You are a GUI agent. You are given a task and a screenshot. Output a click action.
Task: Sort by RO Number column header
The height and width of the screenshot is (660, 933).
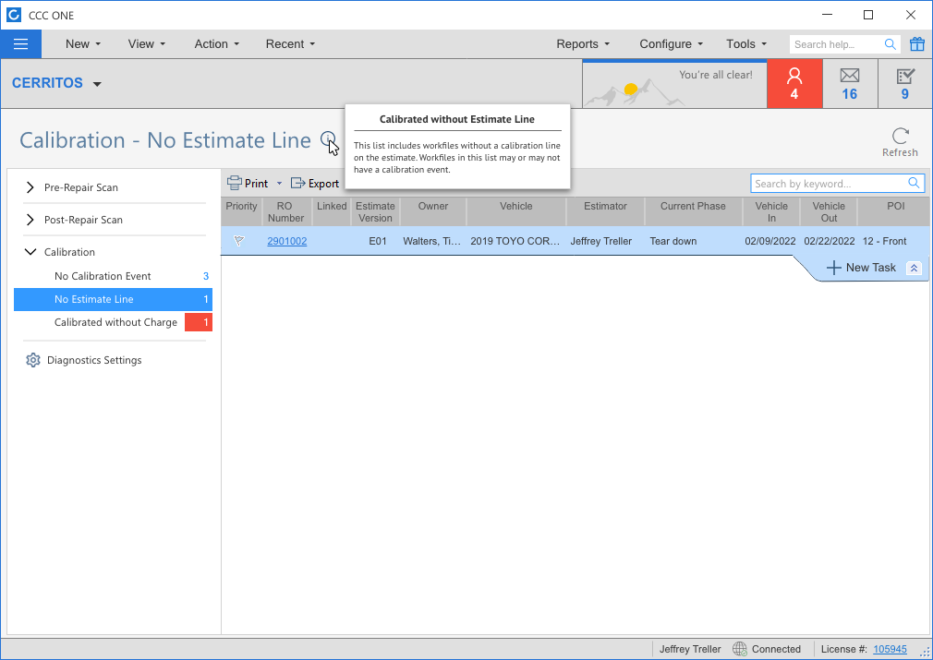(x=285, y=211)
